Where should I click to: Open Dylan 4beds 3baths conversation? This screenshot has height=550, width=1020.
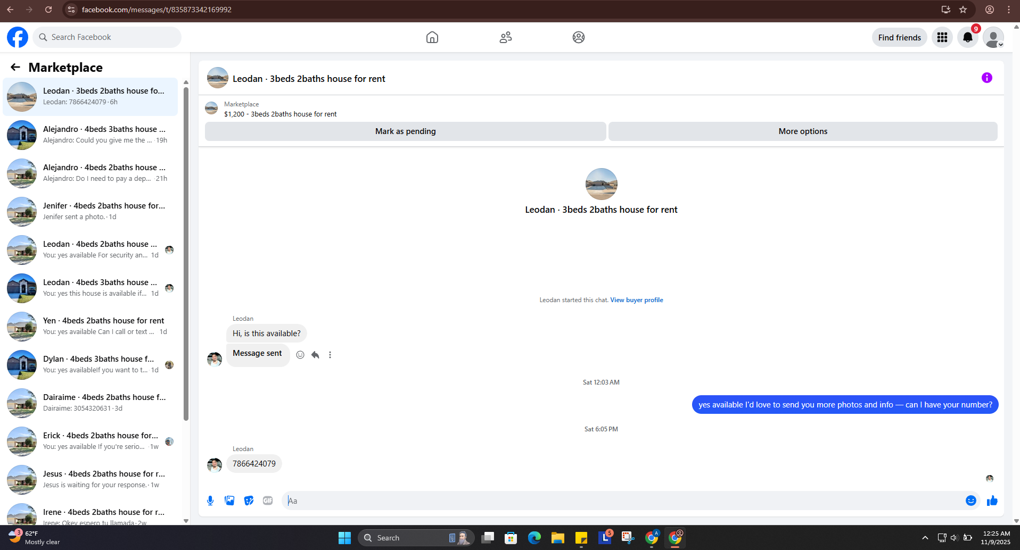pos(91,364)
